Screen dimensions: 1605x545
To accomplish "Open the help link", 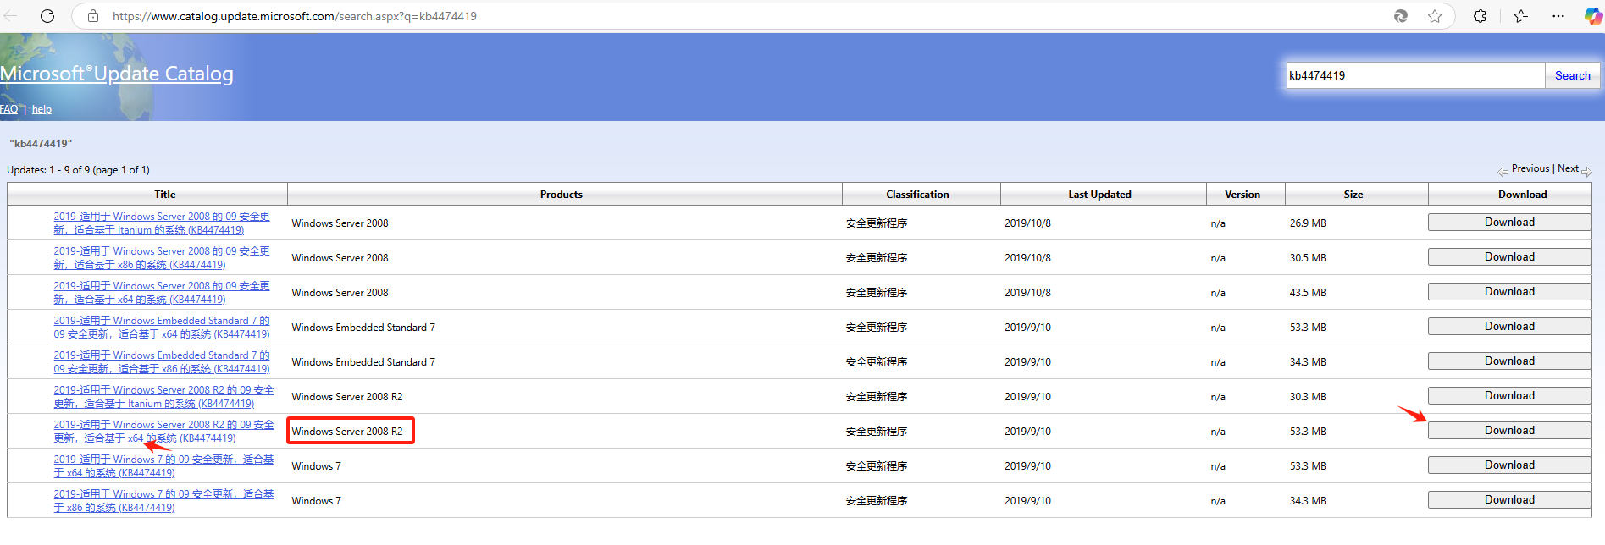I will (42, 109).
